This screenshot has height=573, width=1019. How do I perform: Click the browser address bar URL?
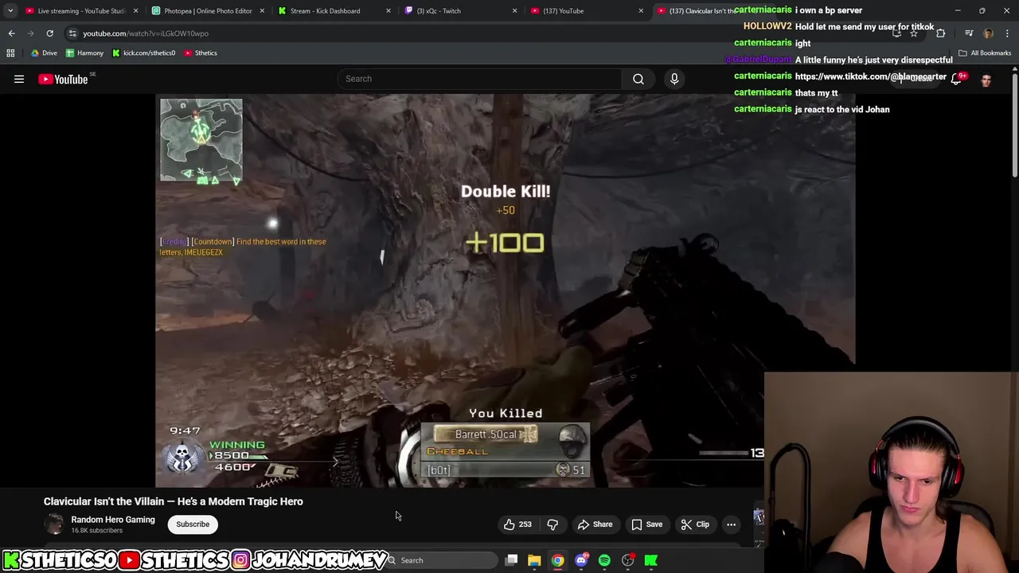pyautogui.click(x=146, y=33)
